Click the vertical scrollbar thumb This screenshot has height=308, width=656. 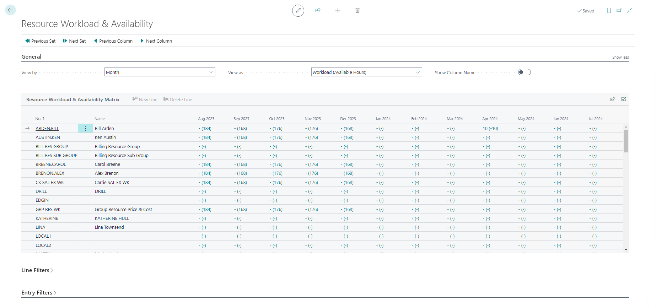tap(626, 141)
